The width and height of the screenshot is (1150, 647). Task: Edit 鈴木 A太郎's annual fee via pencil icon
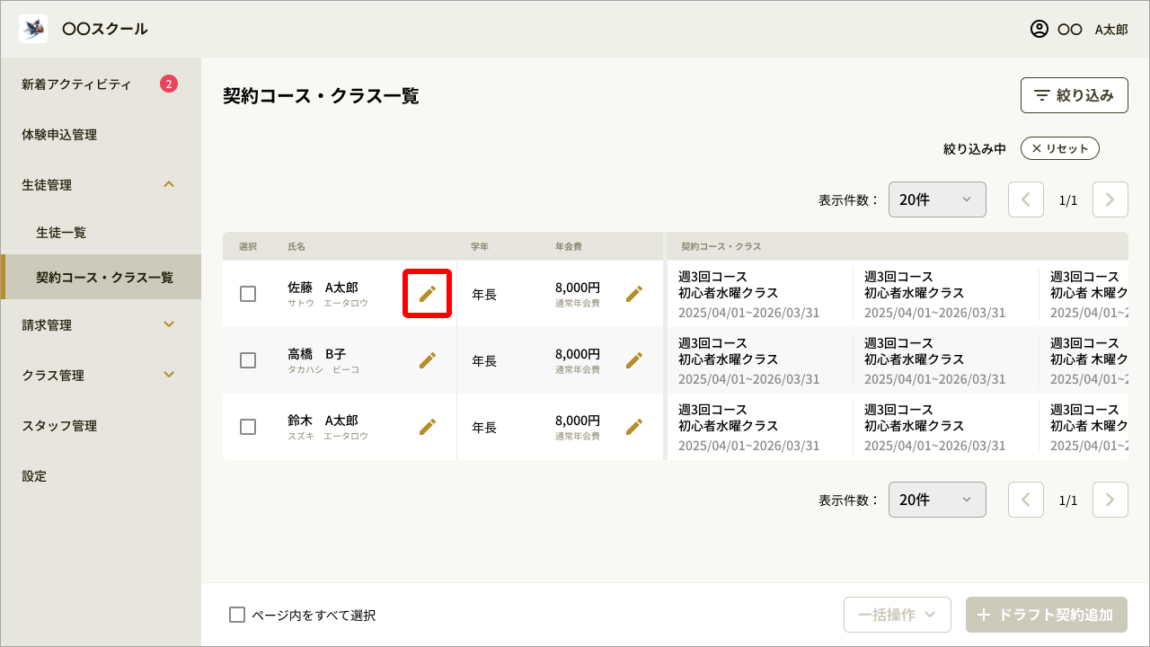tap(634, 427)
